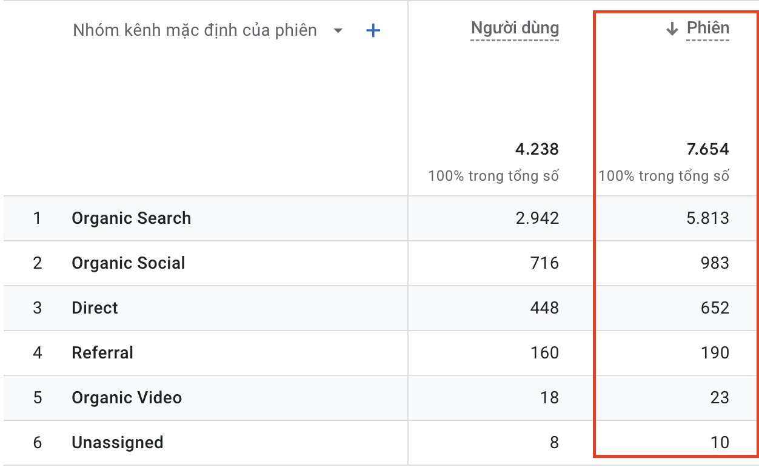Choose the Organic Social channel row
Viewport: 759px width, 467px height.
[128, 263]
